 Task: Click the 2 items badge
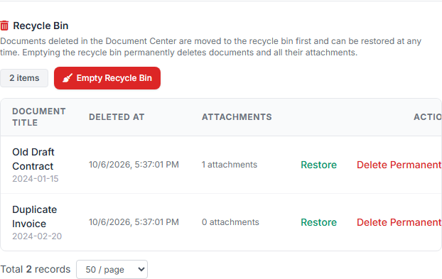(24, 78)
